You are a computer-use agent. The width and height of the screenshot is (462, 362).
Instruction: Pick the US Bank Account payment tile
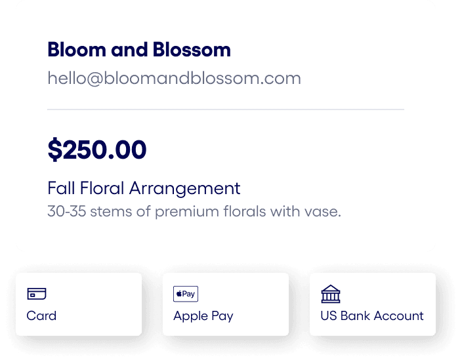(373, 304)
